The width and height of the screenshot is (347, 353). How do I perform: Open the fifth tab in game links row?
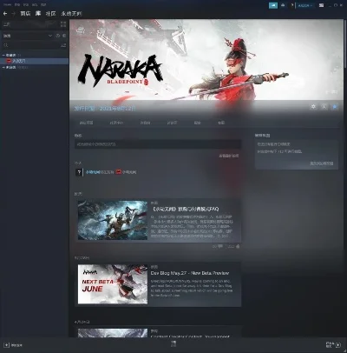(x=197, y=123)
